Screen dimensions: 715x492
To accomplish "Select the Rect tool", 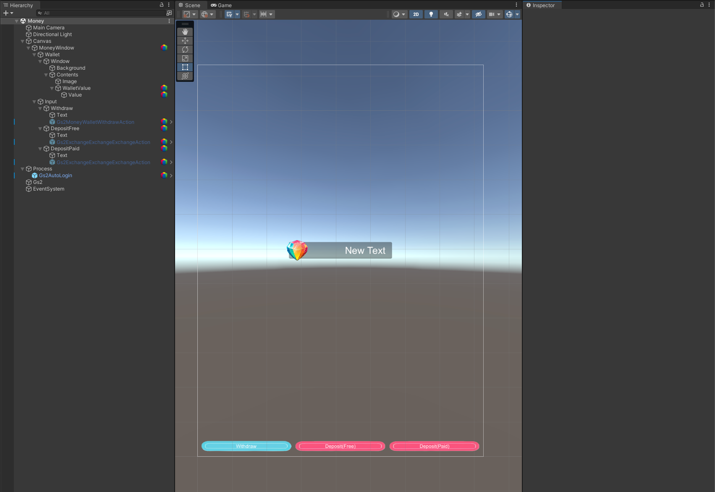I will pyautogui.click(x=185, y=67).
